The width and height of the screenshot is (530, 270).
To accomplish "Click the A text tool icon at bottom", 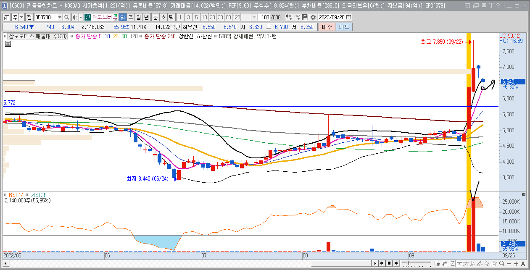I will tap(523, 264).
